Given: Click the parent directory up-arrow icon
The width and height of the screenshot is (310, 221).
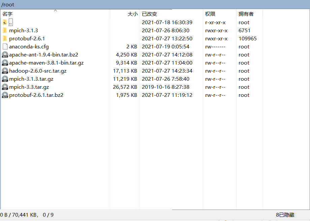Looking at the screenshot, I should (x=5, y=23).
